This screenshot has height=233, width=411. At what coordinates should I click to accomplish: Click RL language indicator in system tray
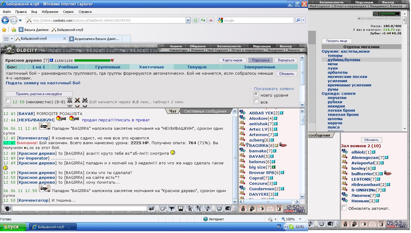coord(279,226)
